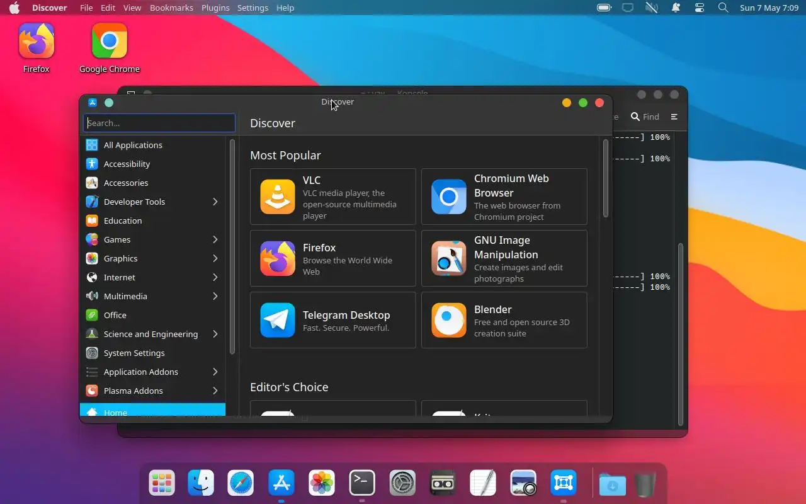The width and height of the screenshot is (806, 504).
Task: Open the VLC cone app icon
Action: pyautogui.click(x=278, y=197)
